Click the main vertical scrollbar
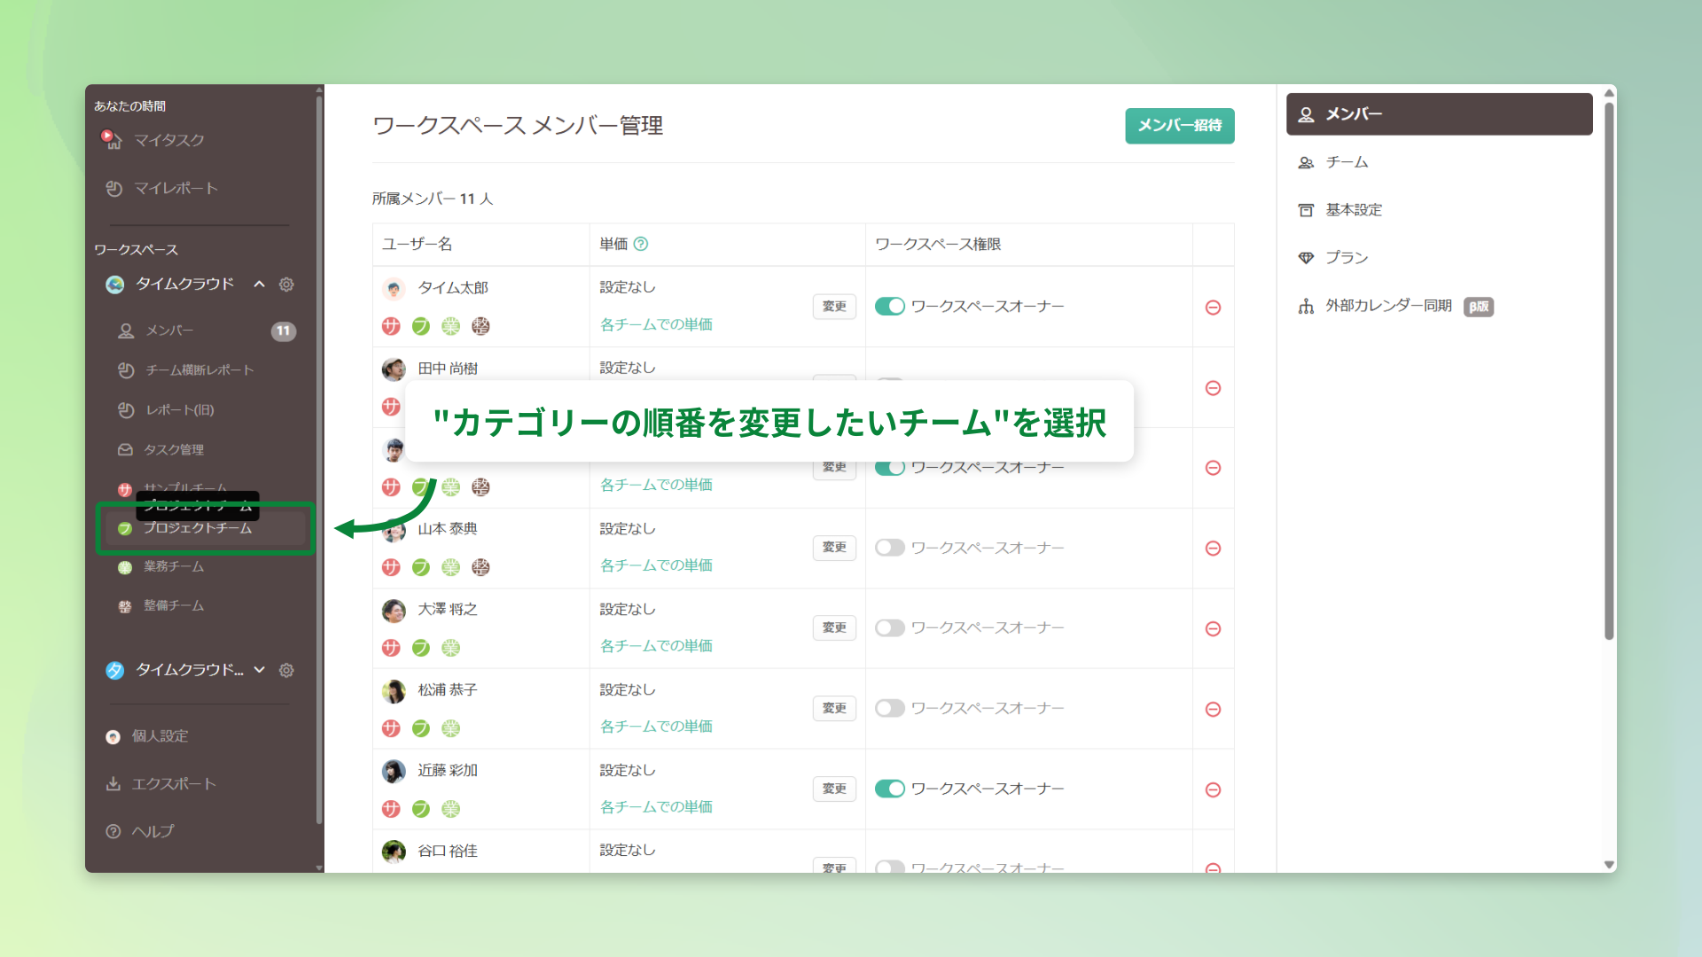This screenshot has height=957, width=1702. pos(1609,372)
